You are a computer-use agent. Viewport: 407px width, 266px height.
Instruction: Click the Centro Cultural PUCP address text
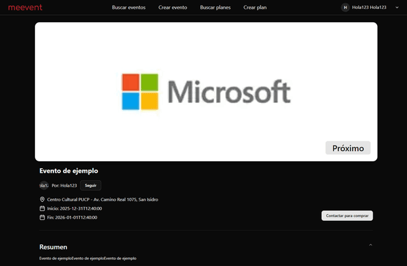coord(102,199)
